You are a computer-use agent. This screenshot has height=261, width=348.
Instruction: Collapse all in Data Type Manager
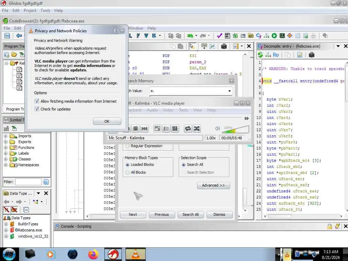coord(26,210)
